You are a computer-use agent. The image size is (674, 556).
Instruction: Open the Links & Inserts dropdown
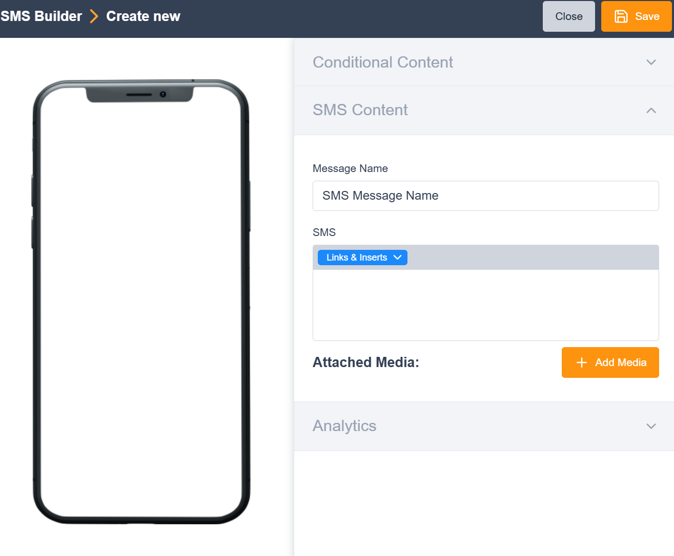(x=362, y=258)
